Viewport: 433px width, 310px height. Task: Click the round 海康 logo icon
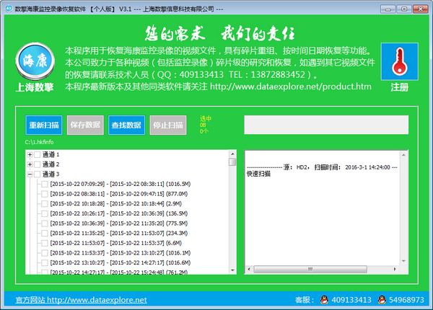tap(35, 61)
